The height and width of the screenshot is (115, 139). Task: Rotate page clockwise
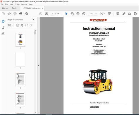point(31,25)
